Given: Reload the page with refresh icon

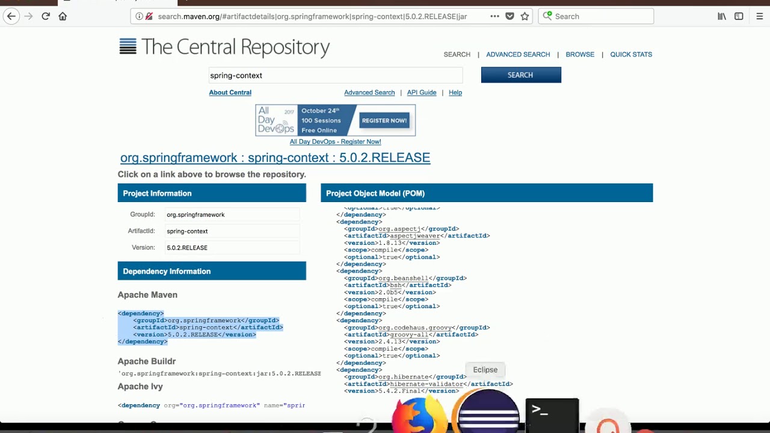Looking at the screenshot, I should pyautogui.click(x=46, y=16).
